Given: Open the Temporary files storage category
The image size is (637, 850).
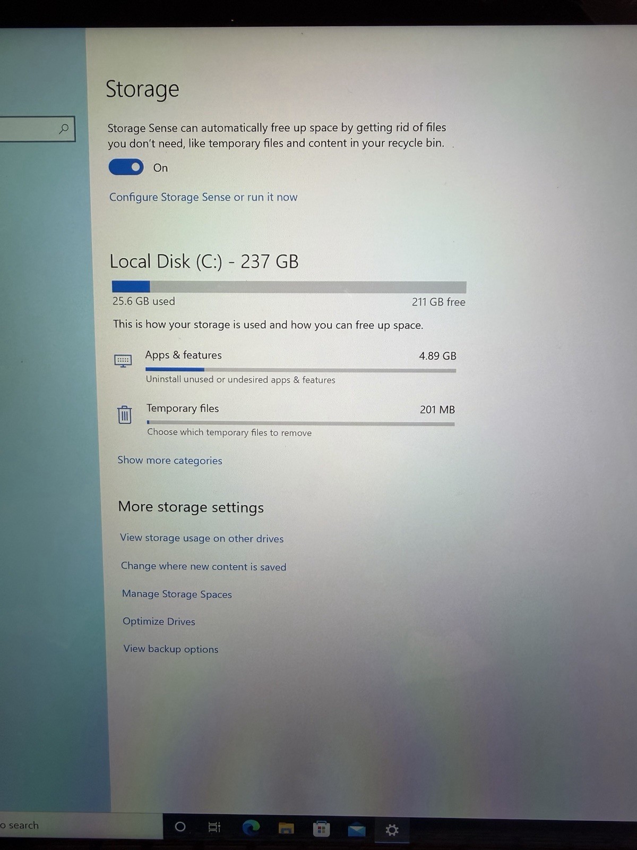Looking at the screenshot, I should [x=286, y=420].
